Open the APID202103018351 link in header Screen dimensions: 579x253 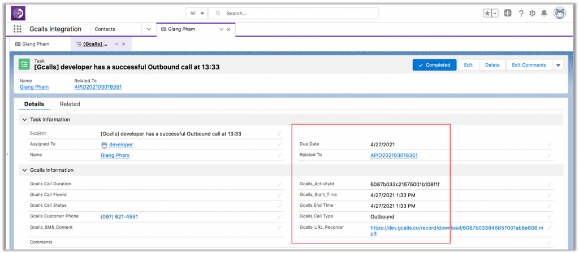(x=98, y=86)
